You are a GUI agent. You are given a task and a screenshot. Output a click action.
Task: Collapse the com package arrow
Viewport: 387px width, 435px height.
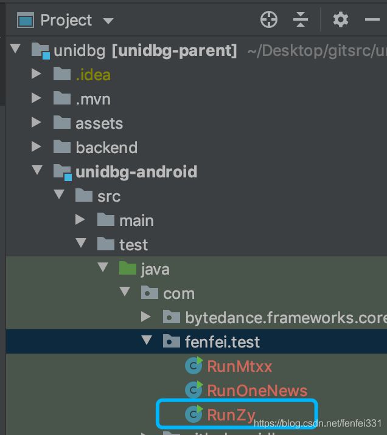click(125, 292)
